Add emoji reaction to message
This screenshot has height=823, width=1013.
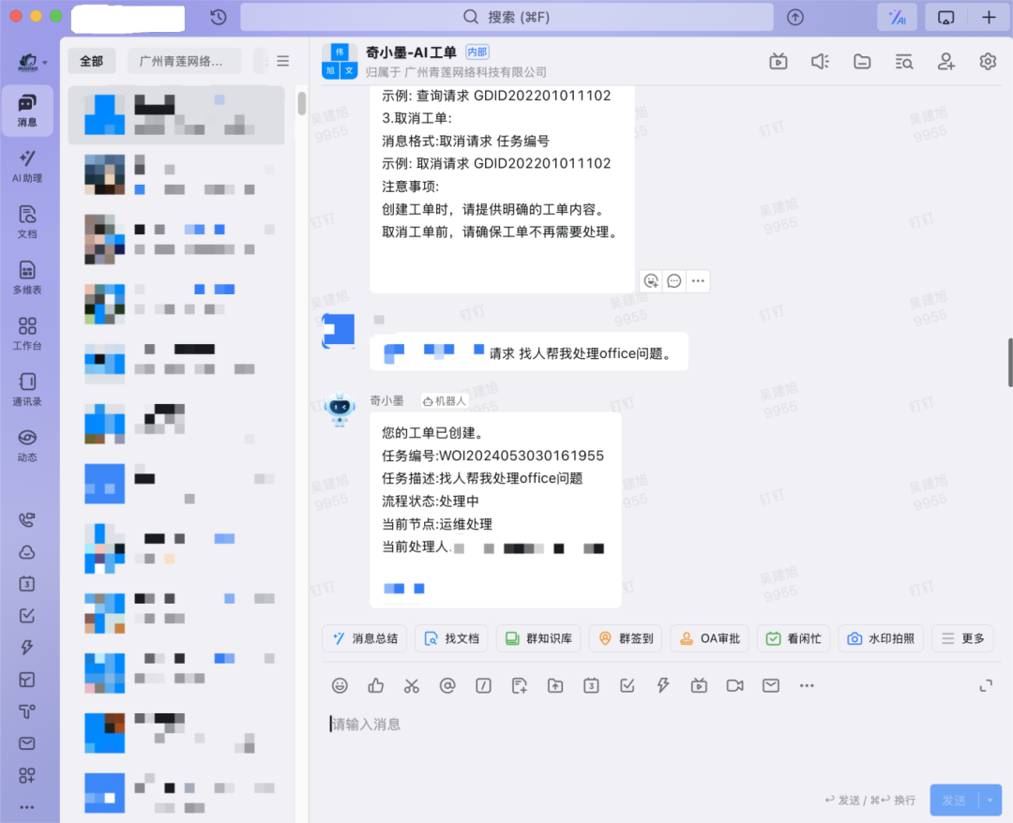651,281
